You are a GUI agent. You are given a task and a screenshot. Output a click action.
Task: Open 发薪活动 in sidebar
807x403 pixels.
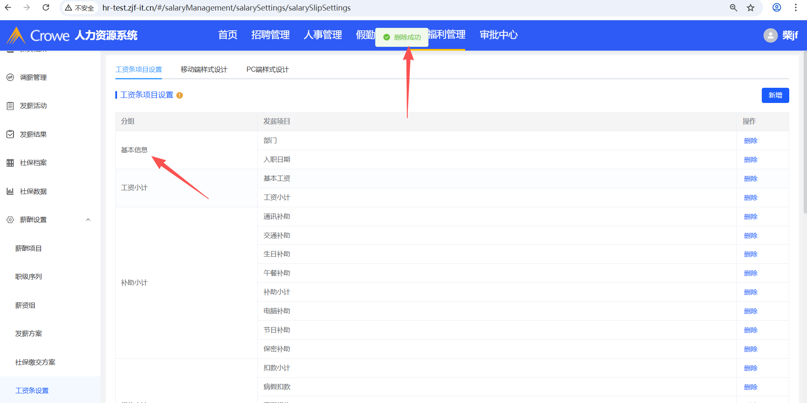33,106
